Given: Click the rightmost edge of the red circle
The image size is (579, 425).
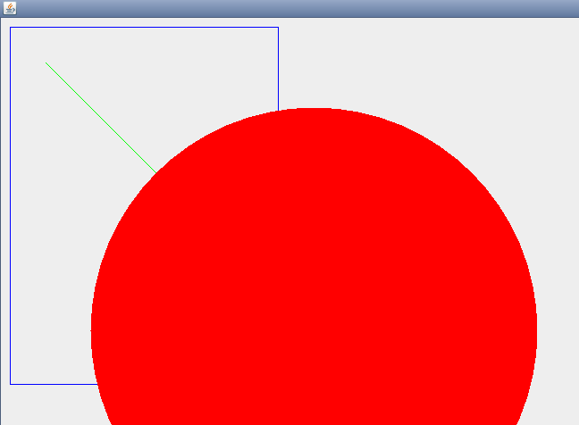Looking at the screenshot, I should 536,330.
